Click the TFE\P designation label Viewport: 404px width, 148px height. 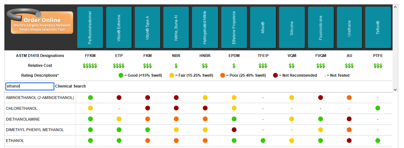click(263, 56)
